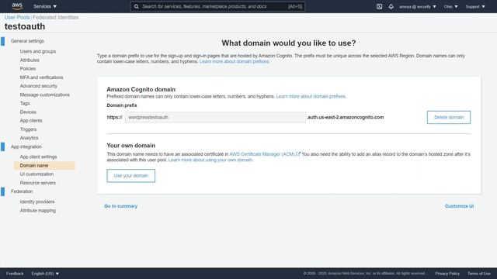Click the AWS logo icon
This screenshot has width=497, height=279.
[x=17, y=6]
